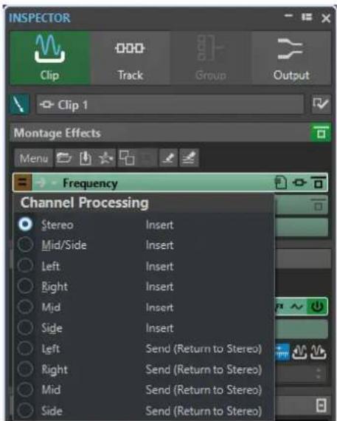Open the Menu dropdown in Montage Effects
Viewport: 337px width, 421px height.
pyautogui.click(x=34, y=158)
